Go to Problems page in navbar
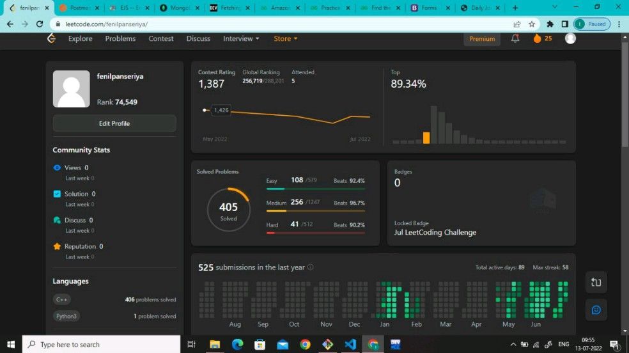This screenshot has width=629, height=353. (x=120, y=38)
